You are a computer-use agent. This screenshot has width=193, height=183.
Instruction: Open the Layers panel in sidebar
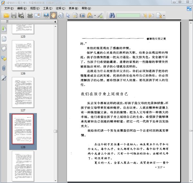point(4,49)
